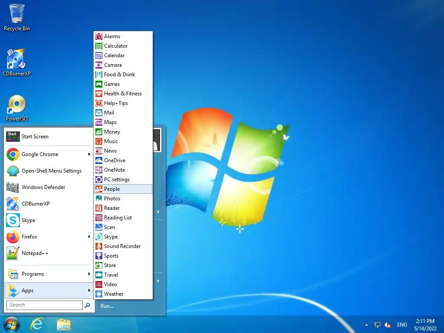Pick Sports from the Apps submenu

(x=123, y=256)
